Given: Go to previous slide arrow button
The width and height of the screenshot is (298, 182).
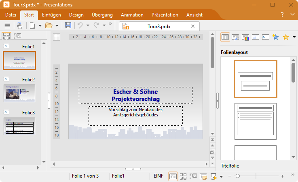Looking at the screenshot, I should 212,146.
